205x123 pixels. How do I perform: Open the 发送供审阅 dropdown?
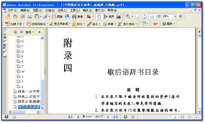pyautogui.click(x=60, y=24)
